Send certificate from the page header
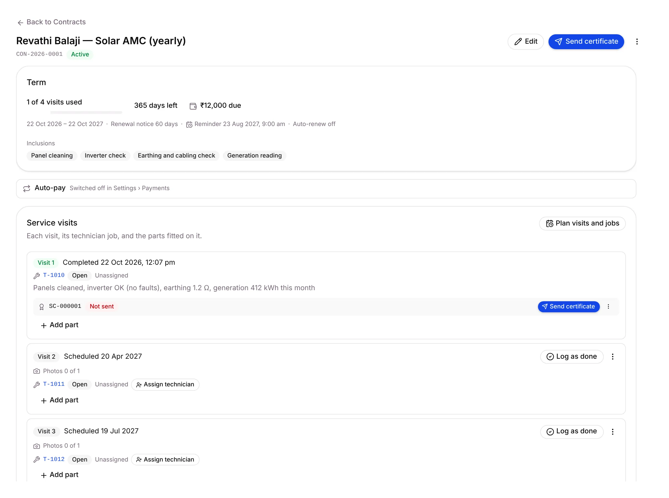Image resolution: width=669 pixels, height=498 pixels. point(586,42)
